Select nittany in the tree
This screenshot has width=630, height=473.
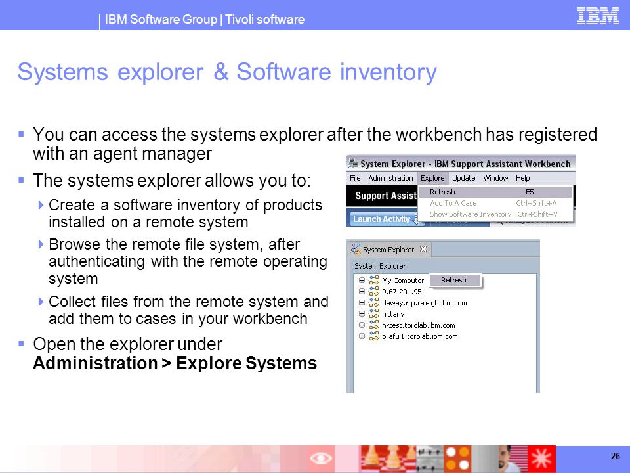click(x=393, y=314)
